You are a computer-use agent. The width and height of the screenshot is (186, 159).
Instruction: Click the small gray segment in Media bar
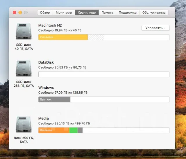coord(80,130)
